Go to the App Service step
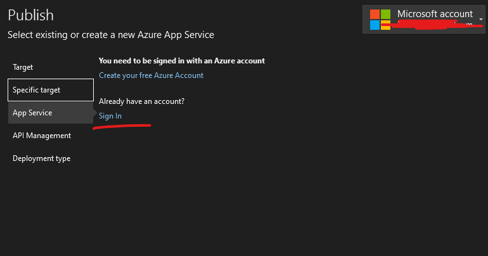The width and height of the screenshot is (488, 256). (x=51, y=113)
